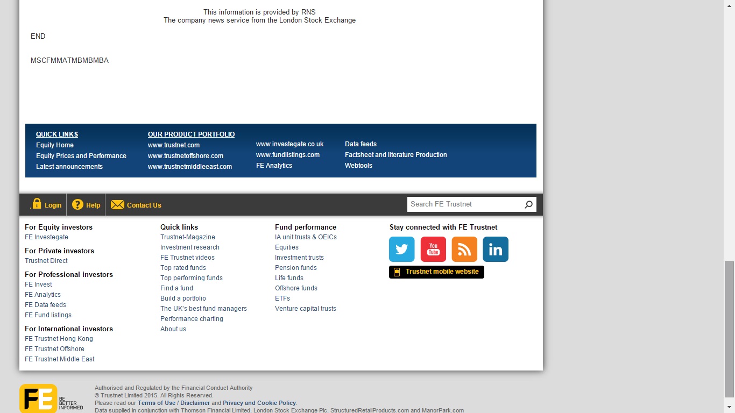Click inside Search FE Trustnet field

[x=465, y=204]
